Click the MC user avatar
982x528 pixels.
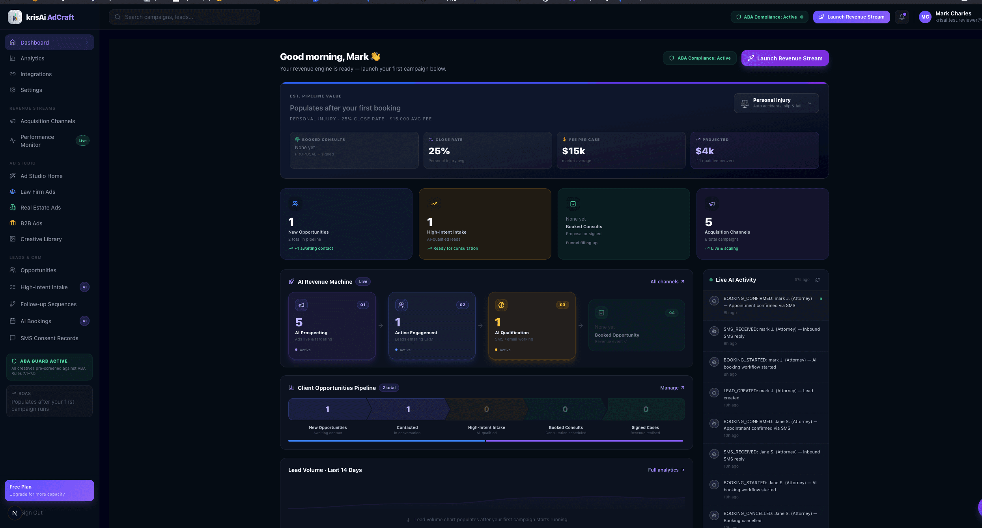pos(925,17)
